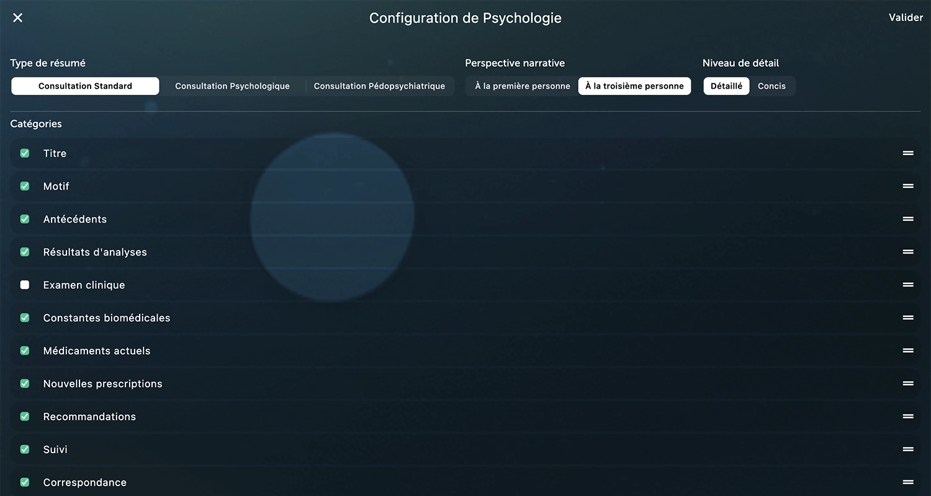Viewport: 931px width, 496px height.
Task: Close the Configuration de Psychologie dialog
Action: pos(17,17)
